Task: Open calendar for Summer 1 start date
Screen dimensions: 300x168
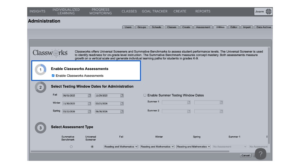Action: coord(189,102)
